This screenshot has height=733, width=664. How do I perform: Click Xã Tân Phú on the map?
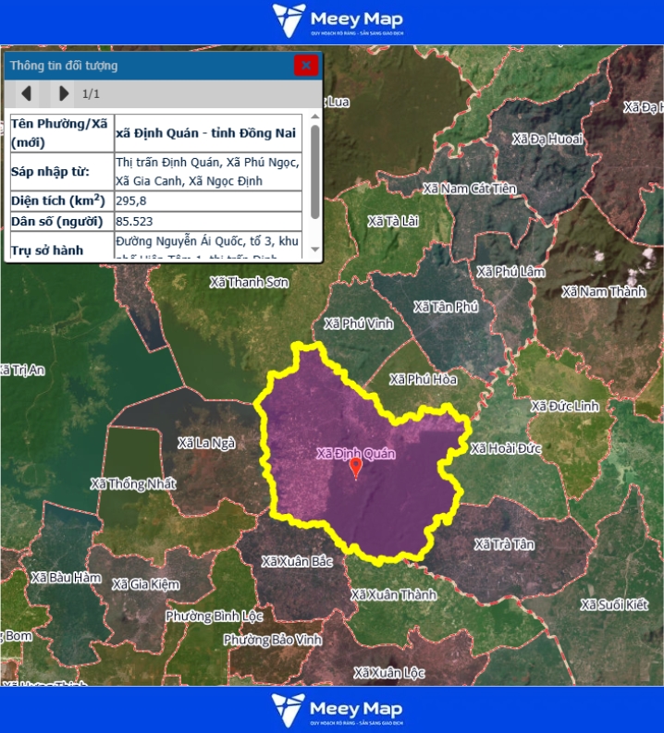[x=446, y=307]
